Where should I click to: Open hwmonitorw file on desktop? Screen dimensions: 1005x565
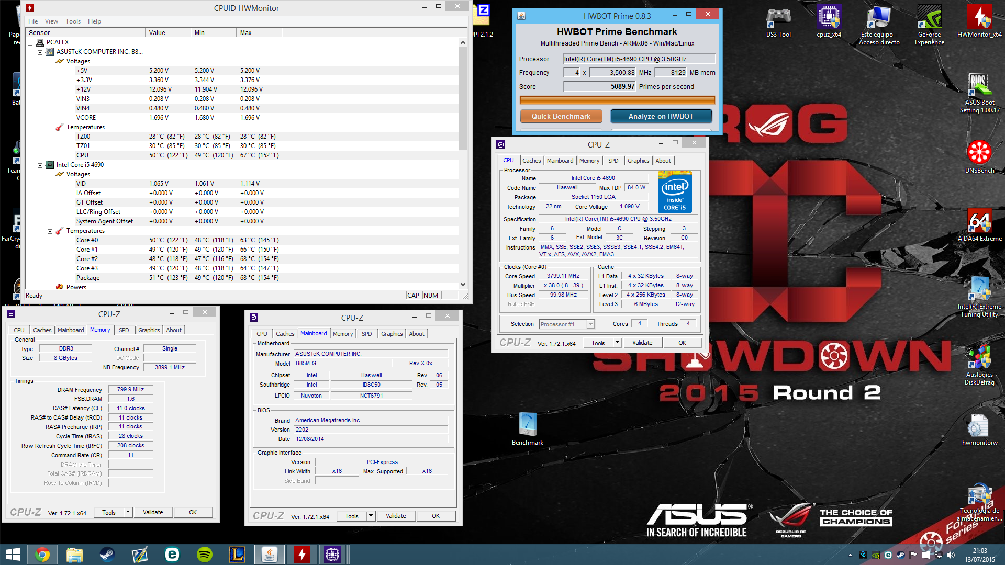click(x=979, y=429)
